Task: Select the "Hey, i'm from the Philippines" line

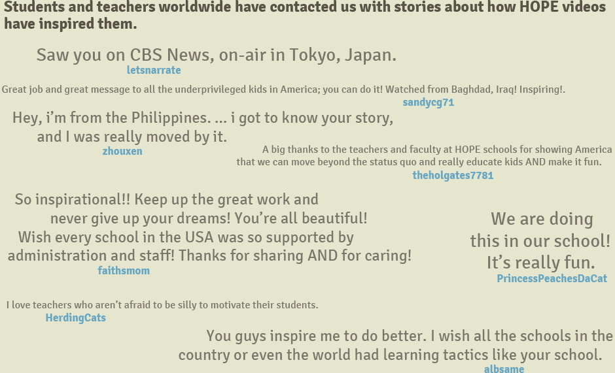Action: (x=203, y=118)
